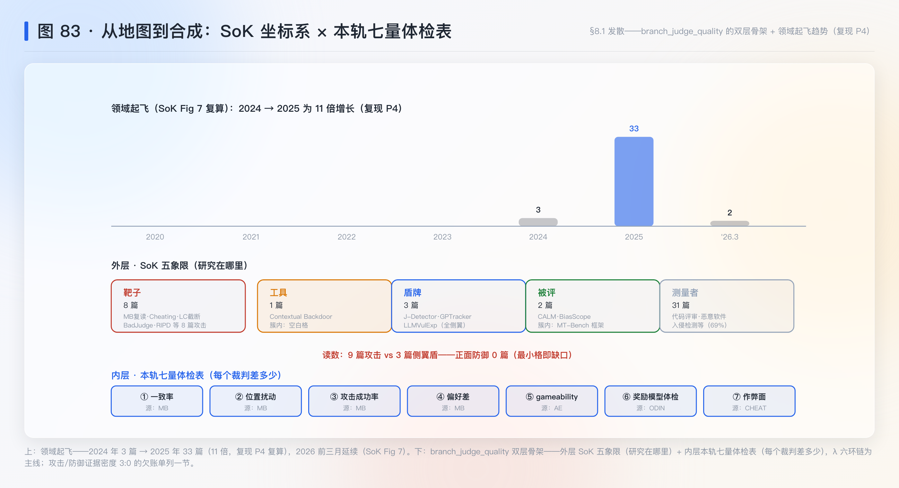899x488 pixels.
Task: Click the chart title 领域起飞（SoK Fig 7 复算）
Action: click(257, 109)
